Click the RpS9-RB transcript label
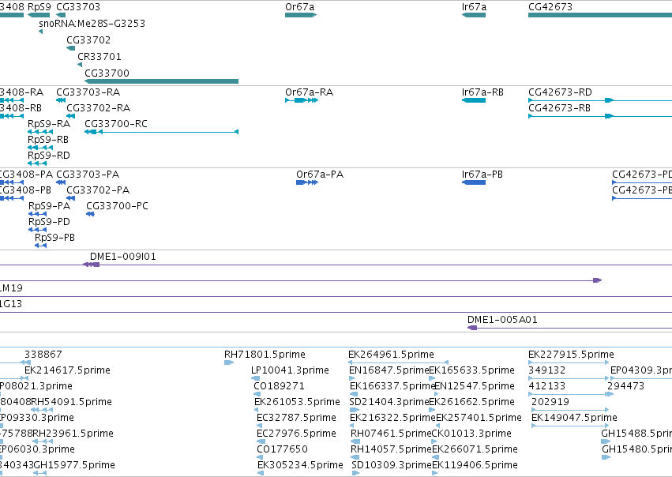This screenshot has width=672, height=477. coord(48,140)
